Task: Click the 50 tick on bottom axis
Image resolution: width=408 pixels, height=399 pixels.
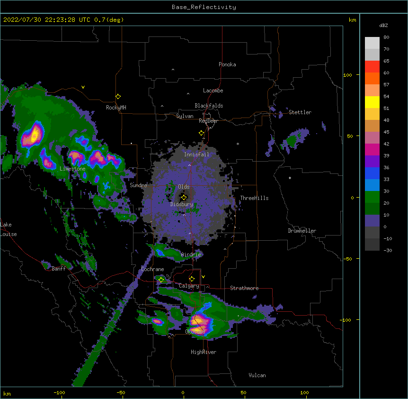Action: [x=243, y=392]
